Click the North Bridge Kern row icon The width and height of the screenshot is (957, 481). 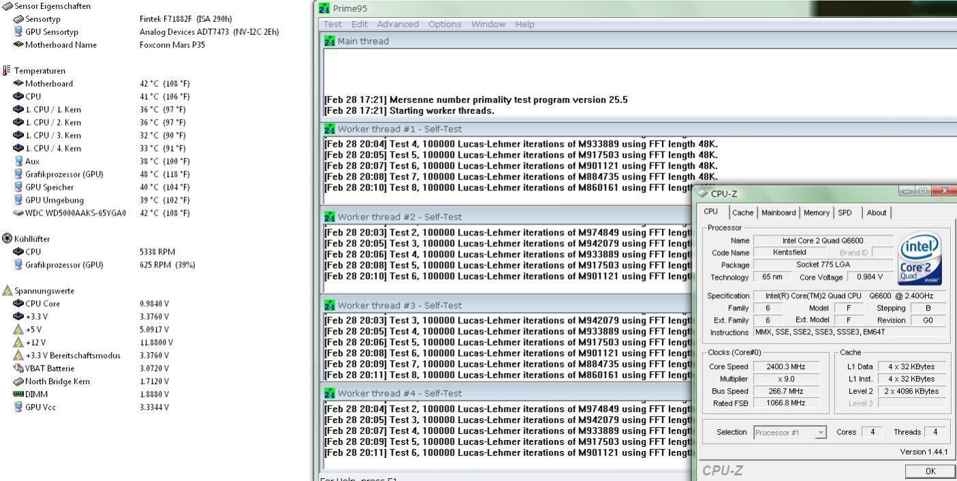(18, 381)
